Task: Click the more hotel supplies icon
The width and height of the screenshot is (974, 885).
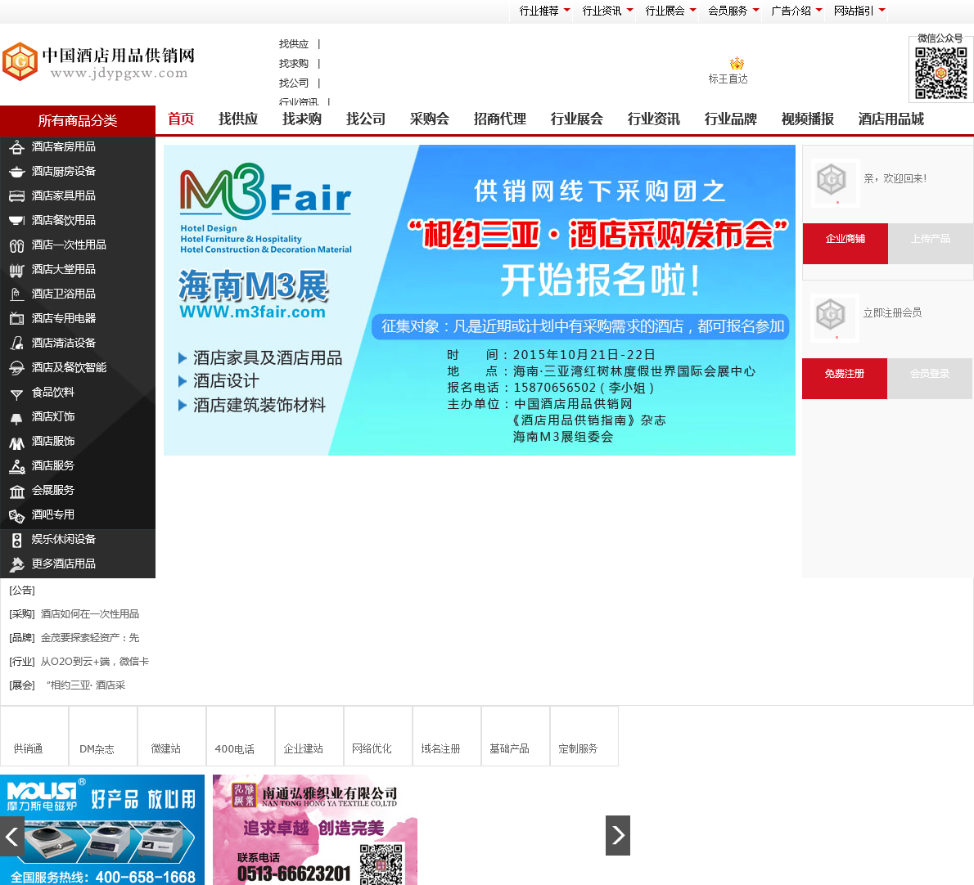Action: coord(16,564)
